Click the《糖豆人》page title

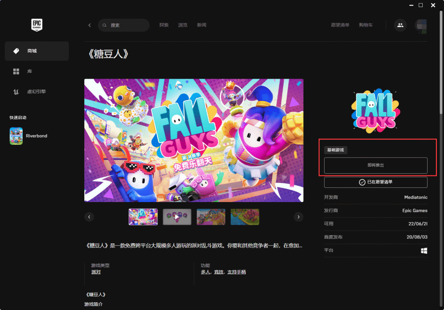[108, 54]
